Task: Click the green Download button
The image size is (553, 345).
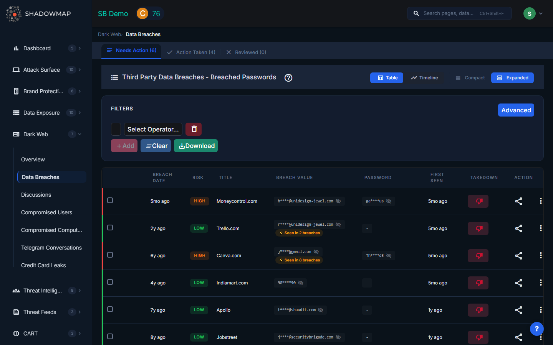Action: click(x=196, y=146)
